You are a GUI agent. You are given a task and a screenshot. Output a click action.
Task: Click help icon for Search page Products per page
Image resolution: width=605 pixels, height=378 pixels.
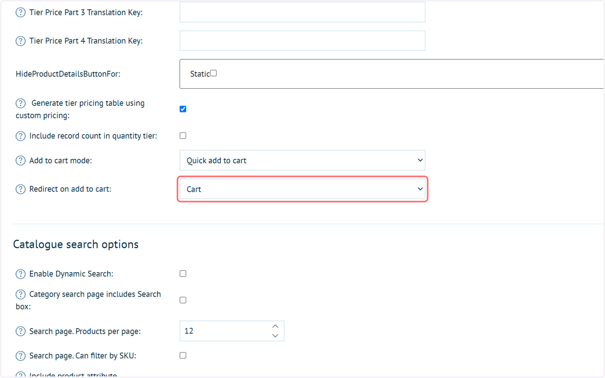pos(21,332)
